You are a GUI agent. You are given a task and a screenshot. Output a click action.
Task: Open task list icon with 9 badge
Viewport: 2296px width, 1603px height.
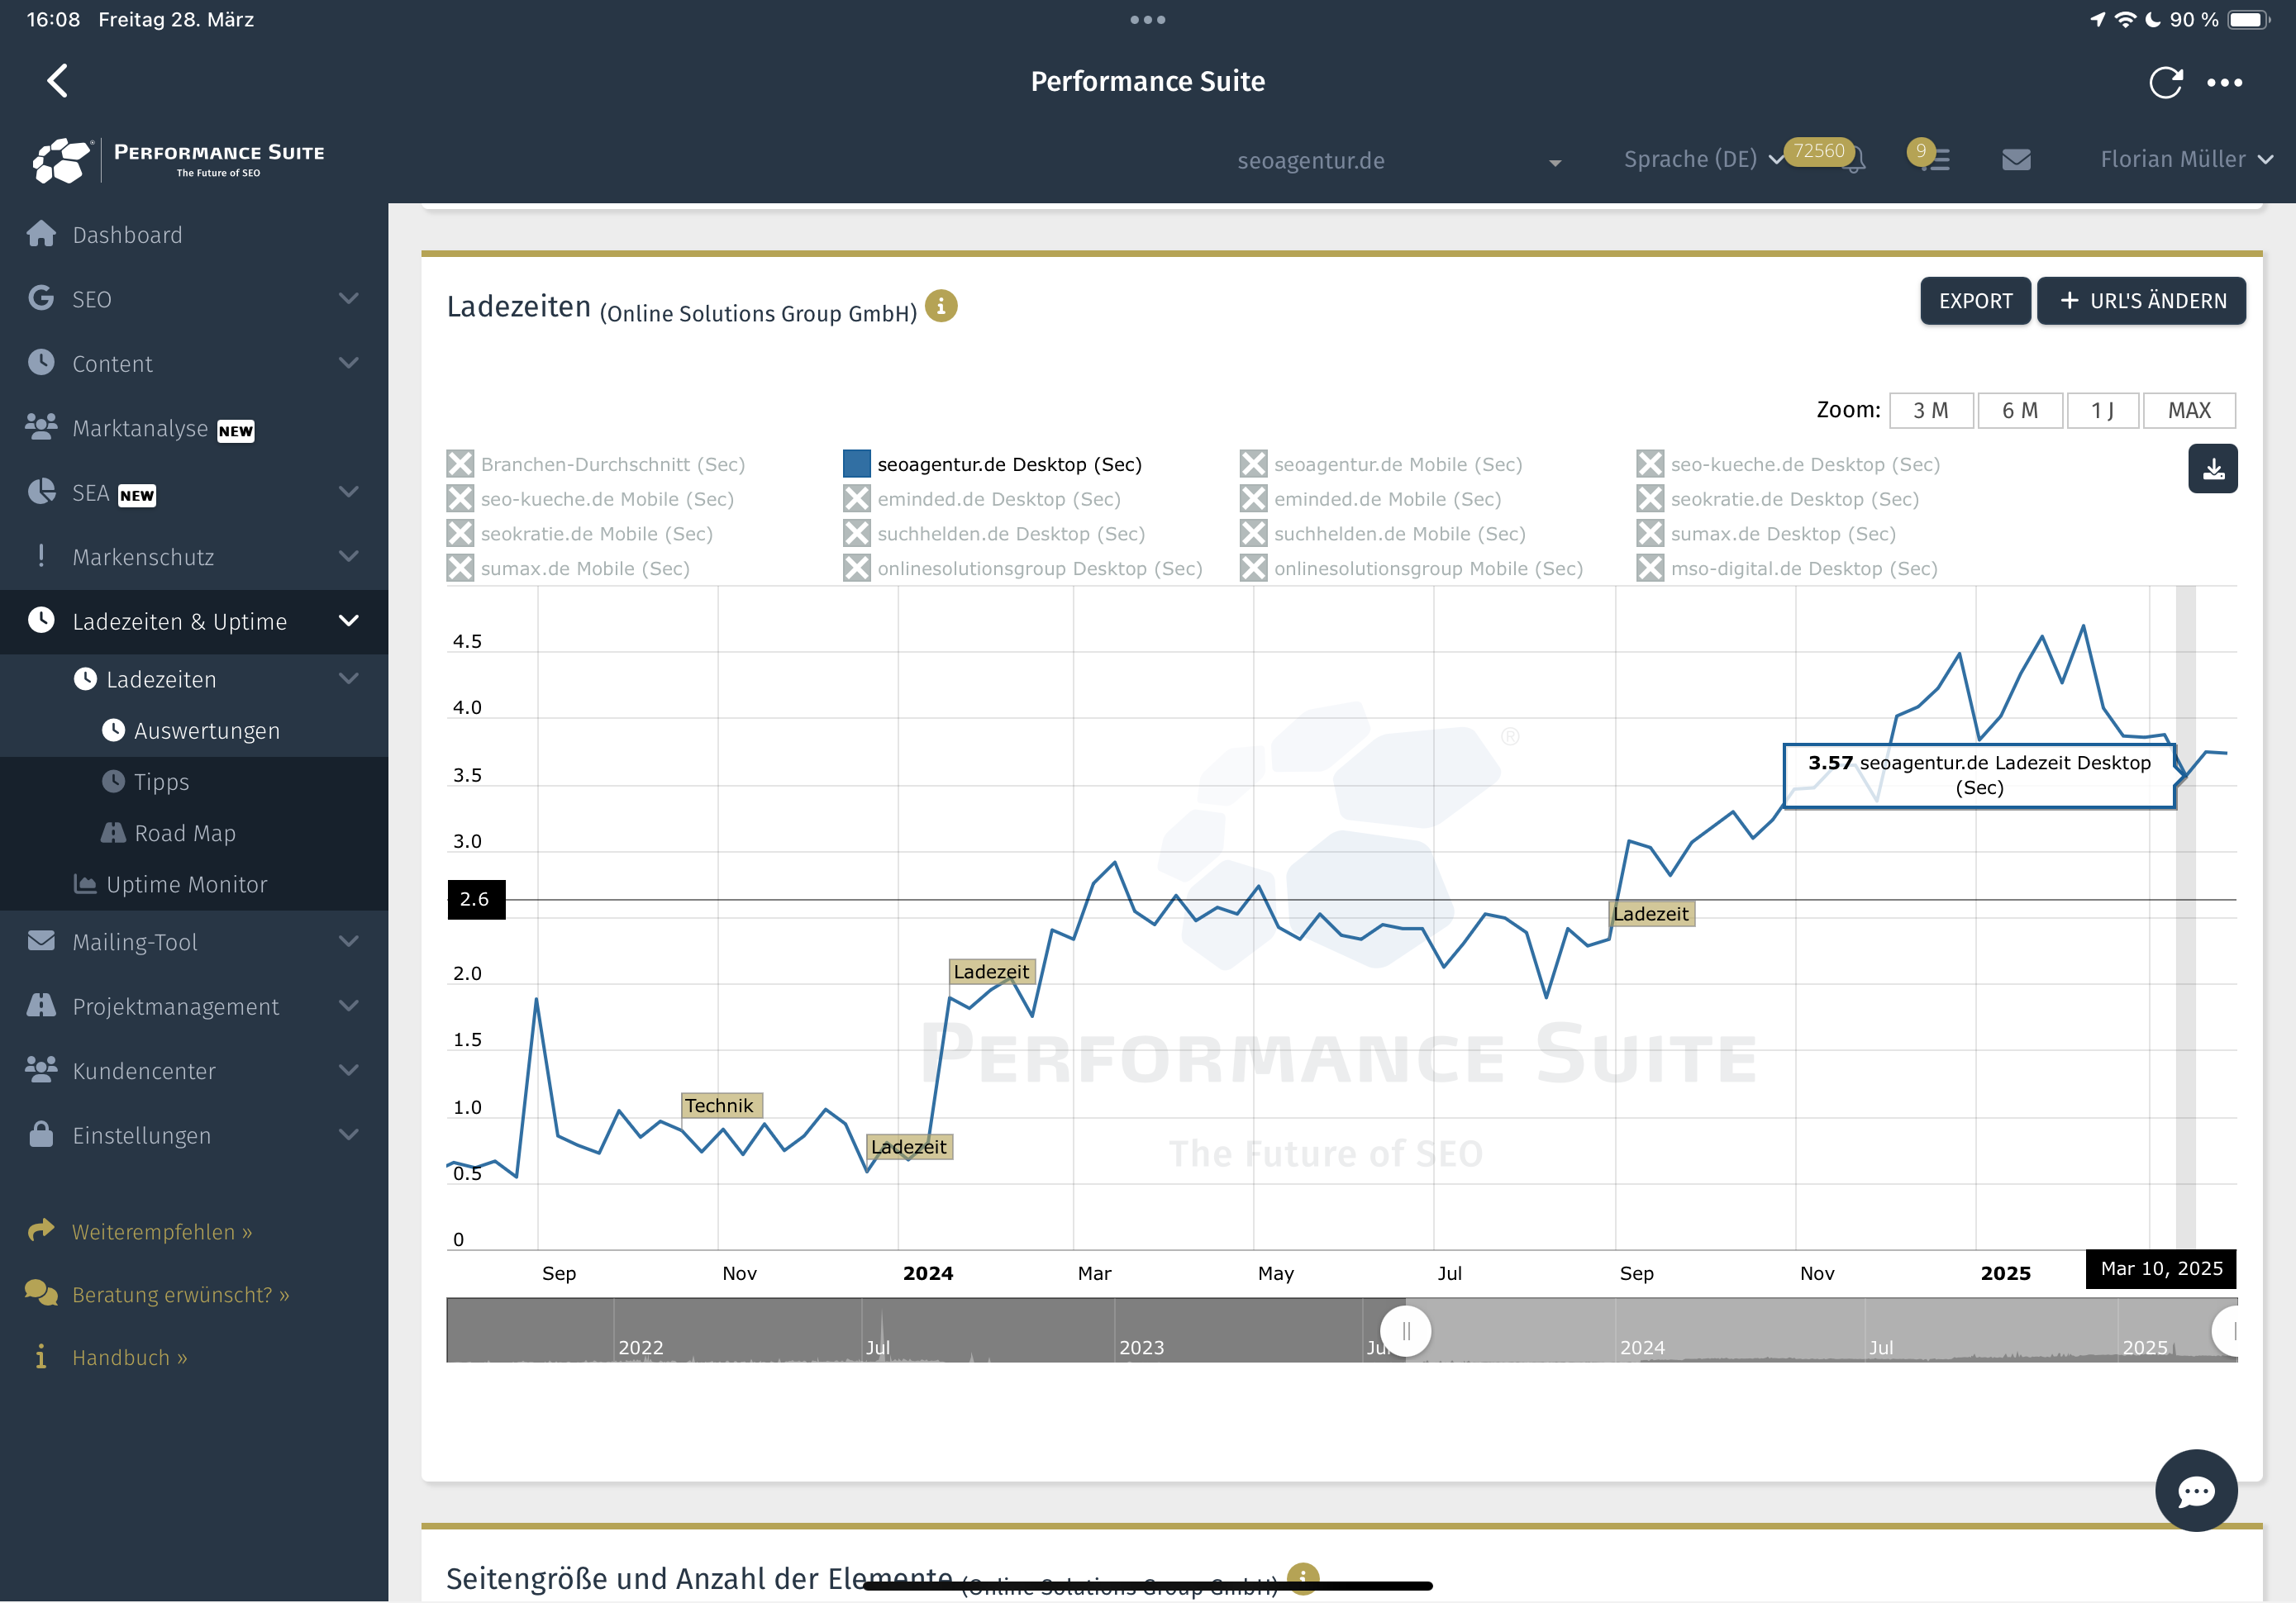pos(1933,159)
